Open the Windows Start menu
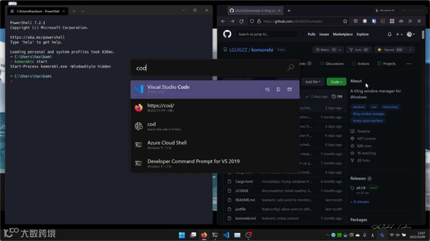The height and width of the screenshot is (241, 430). (x=182, y=235)
